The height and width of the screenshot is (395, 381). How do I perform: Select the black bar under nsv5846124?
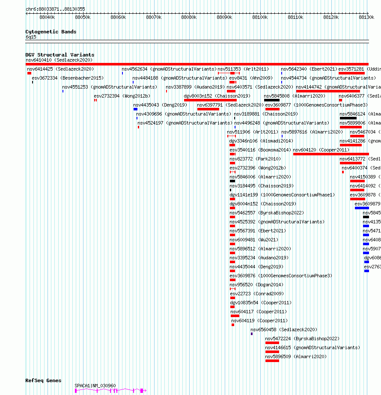point(348,118)
